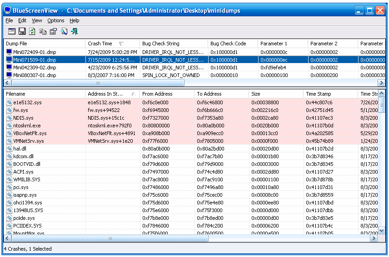Open the File menu
The image size is (389, 257).
[9, 20]
